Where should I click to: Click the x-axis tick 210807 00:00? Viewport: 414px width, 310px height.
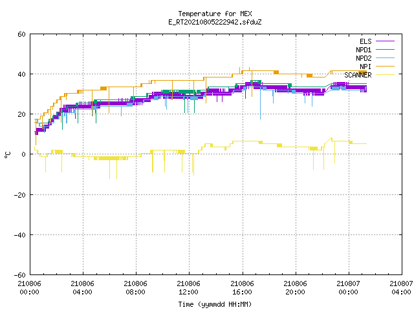click(x=348, y=288)
